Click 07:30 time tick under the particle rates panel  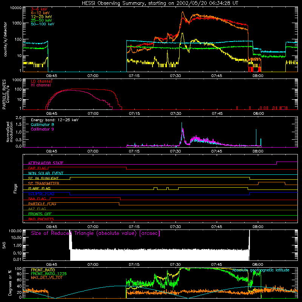[x=176, y=114]
